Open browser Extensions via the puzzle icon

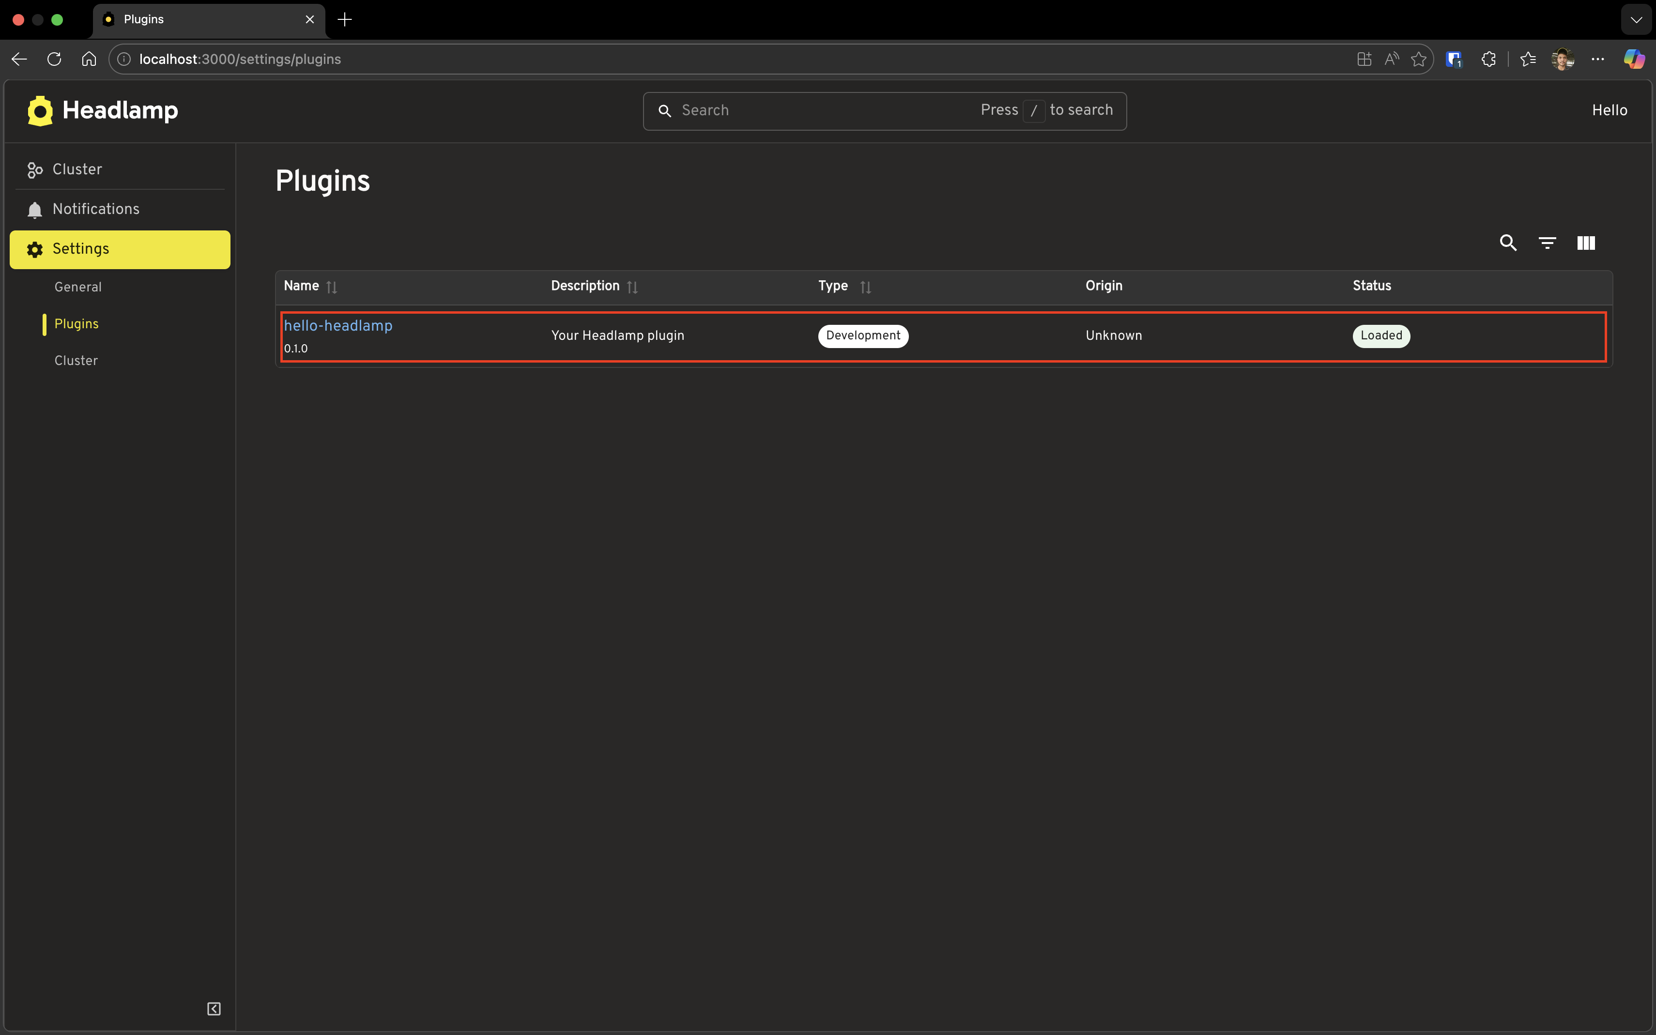coord(1488,59)
